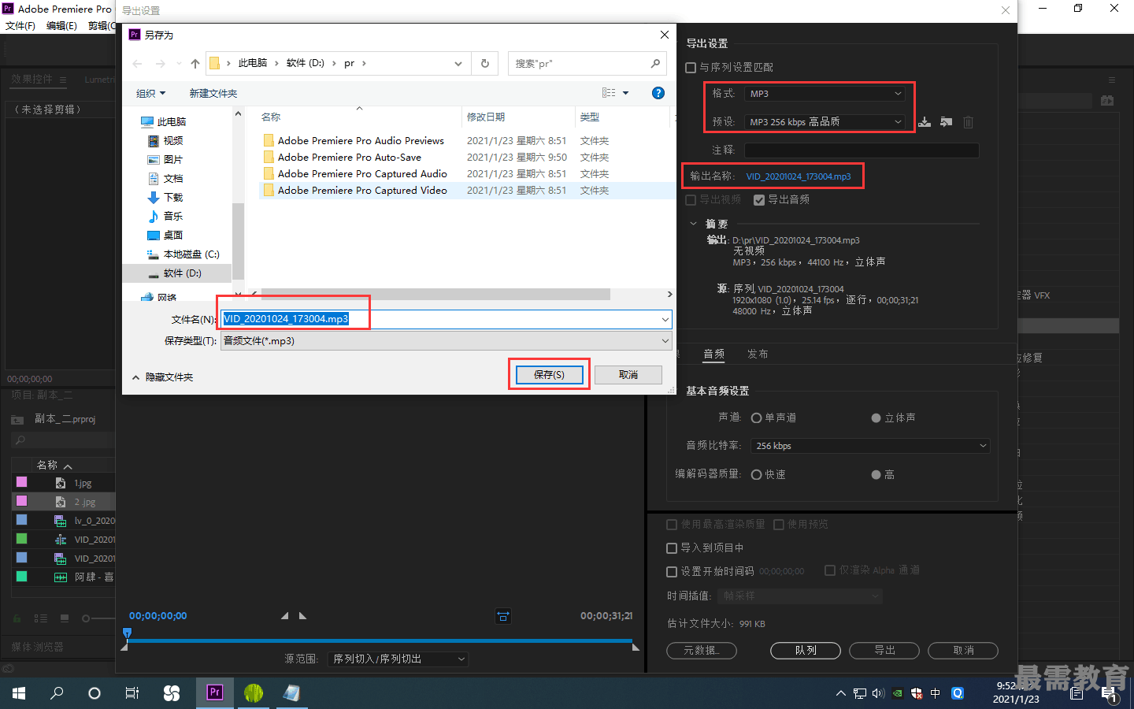Click the Export (导出) button
This screenshot has width=1134, height=709.
pyautogui.click(x=884, y=651)
